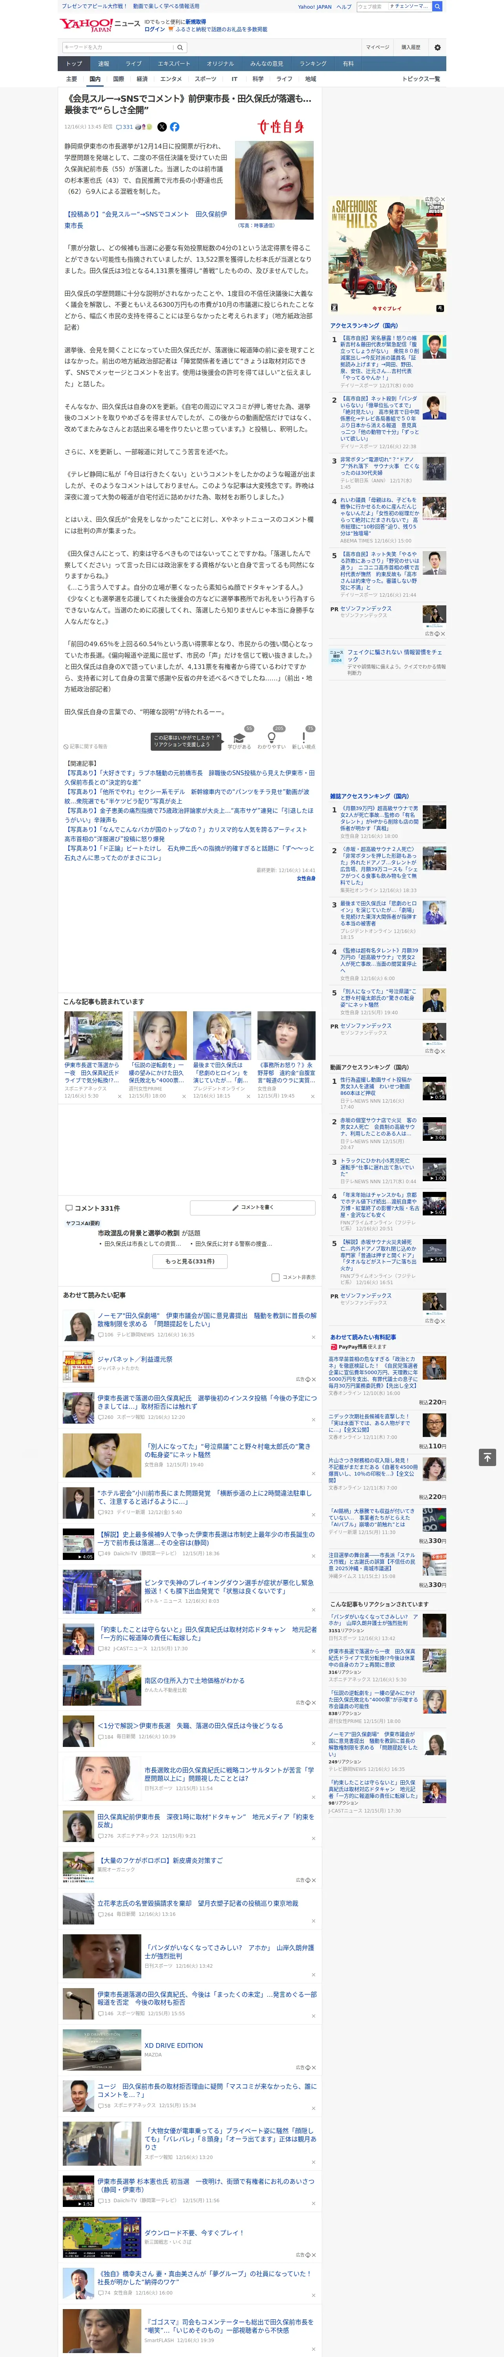
Task: Click the コメントを書く button
Action: [x=252, y=1208]
